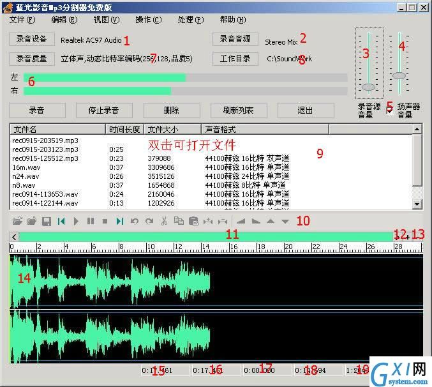Select file rec0915-203519.mp3

(45, 140)
